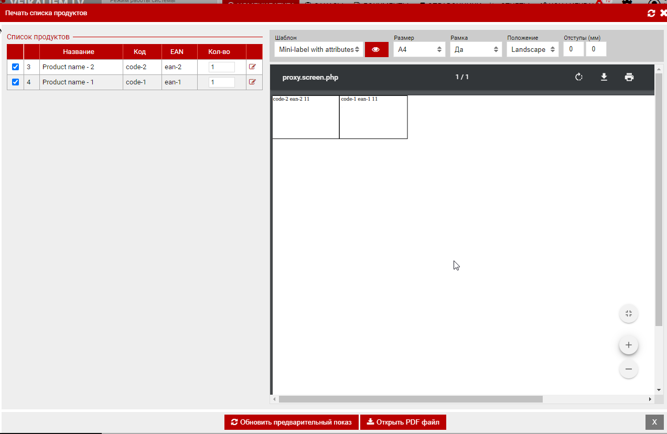Click fit-to-page button in PDF viewer

(628, 314)
